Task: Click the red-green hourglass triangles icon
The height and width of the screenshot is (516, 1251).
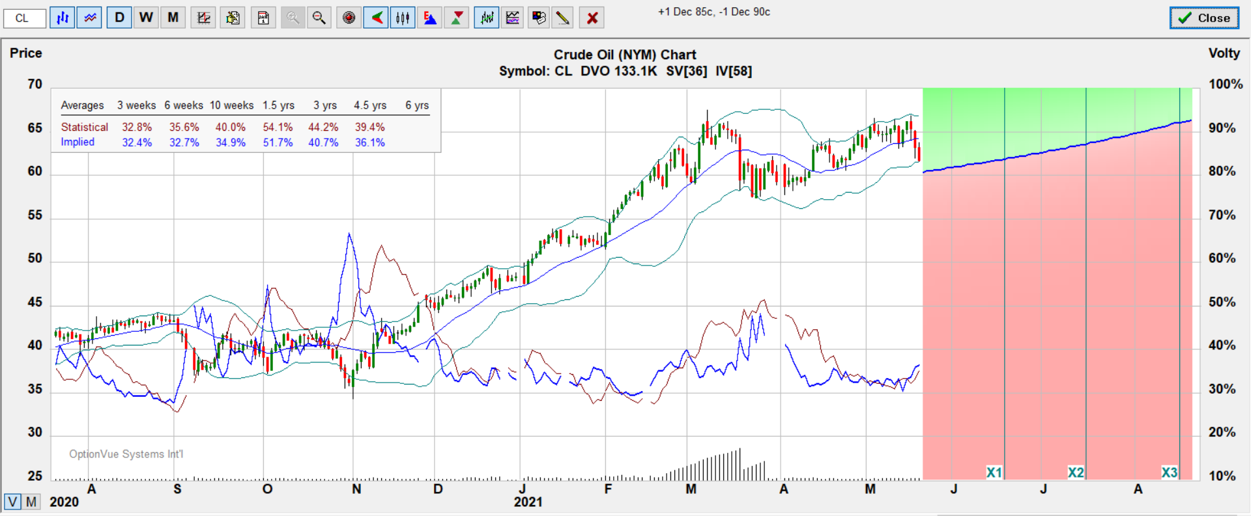Action: click(x=457, y=18)
